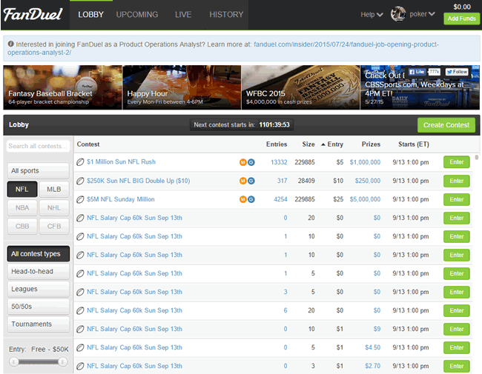Viewport: 482px width, 374px height.
Task: Click the football icon beside $250K Sun NFL BIG Double Up
Action: tap(80, 181)
